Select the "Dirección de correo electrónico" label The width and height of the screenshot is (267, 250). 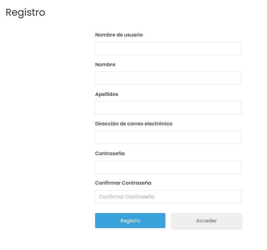[134, 124]
